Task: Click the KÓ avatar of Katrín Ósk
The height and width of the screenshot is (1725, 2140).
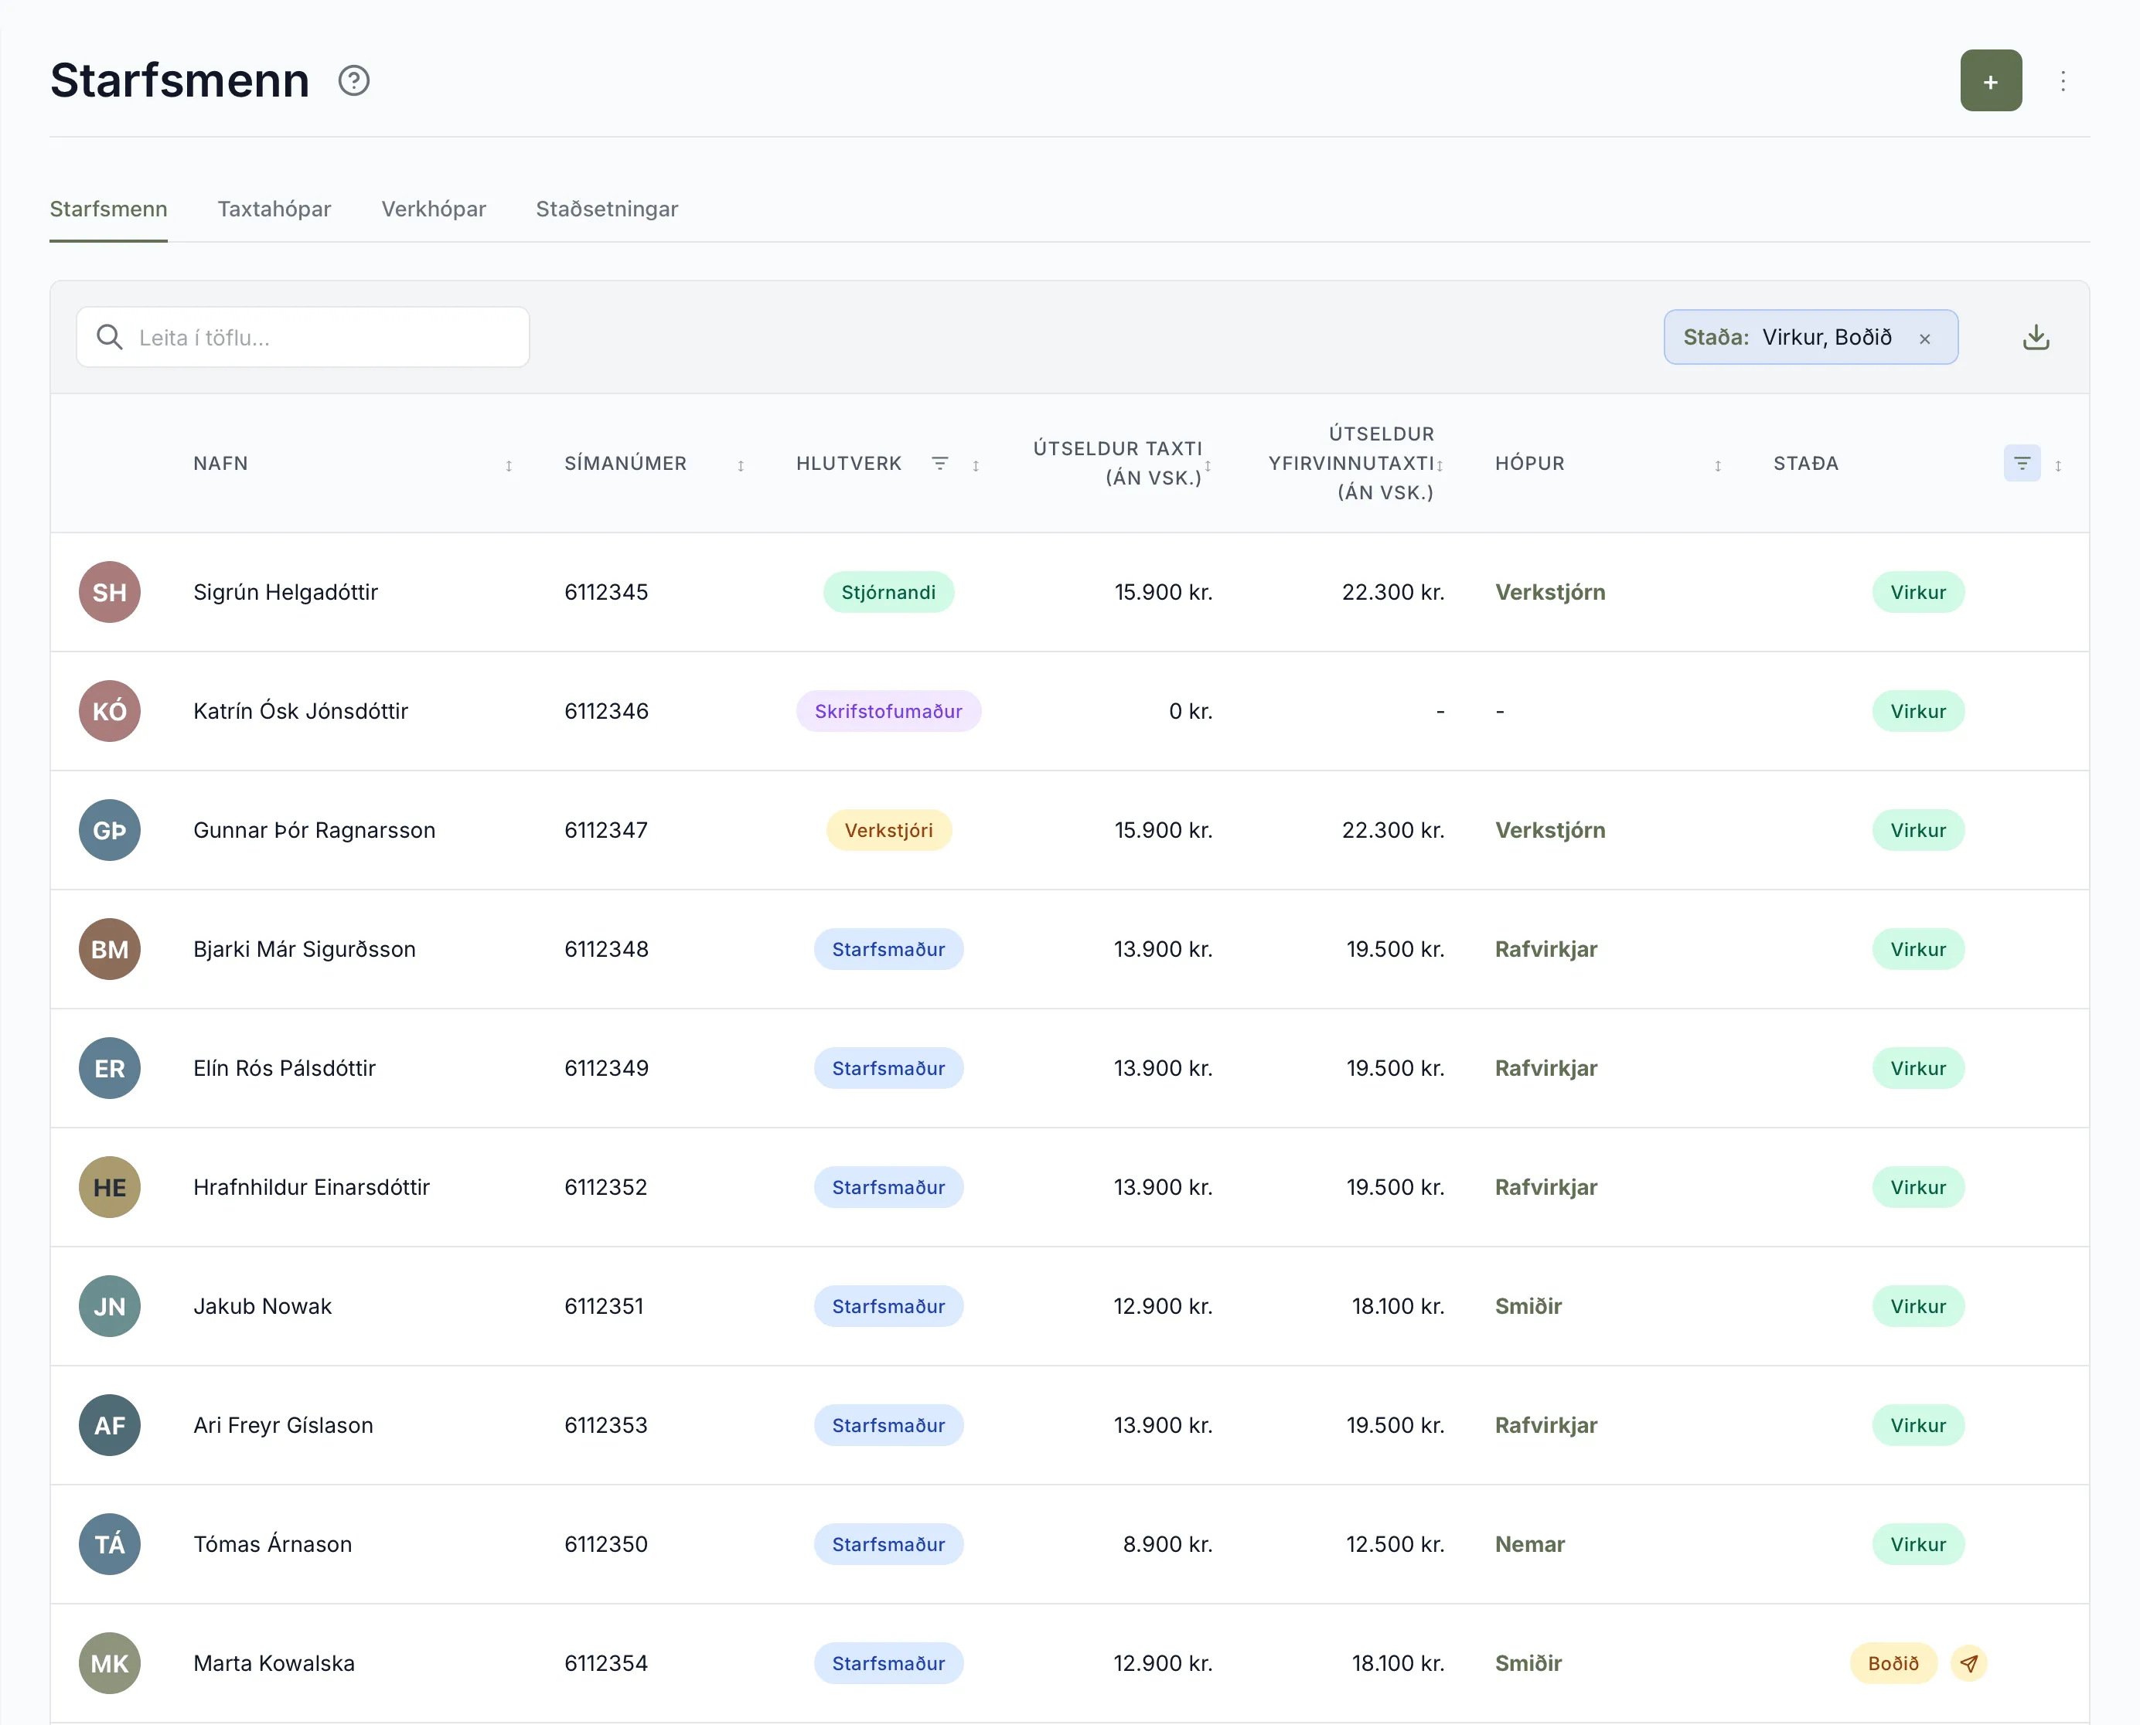Action: click(x=109, y=712)
